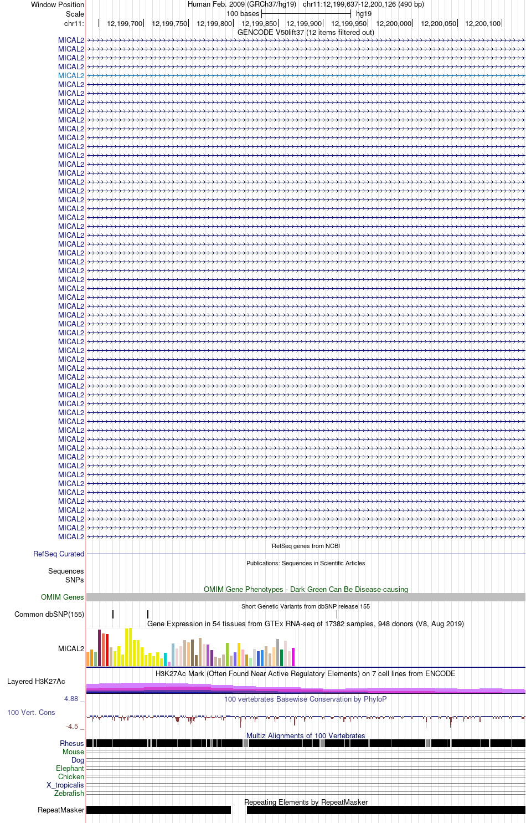Click 'Multiz Alignments of 100 Vertebrates' title
526x823 pixels.
click(x=306, y=735)
